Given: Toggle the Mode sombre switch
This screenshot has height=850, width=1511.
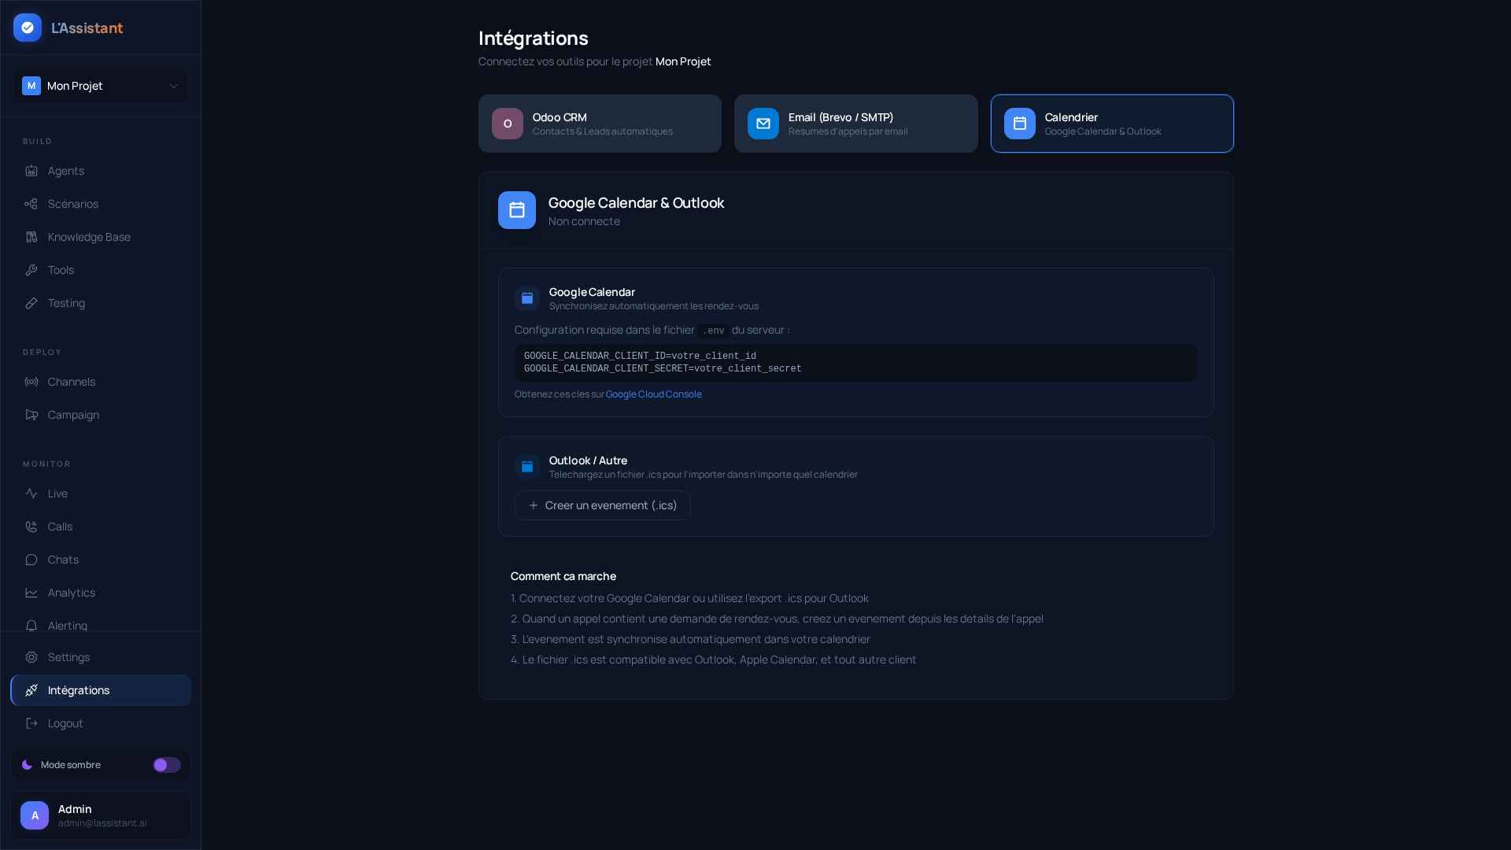Looking at the screenshot, I should (167, 765).
